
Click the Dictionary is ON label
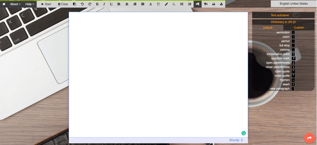click(283, 22)
